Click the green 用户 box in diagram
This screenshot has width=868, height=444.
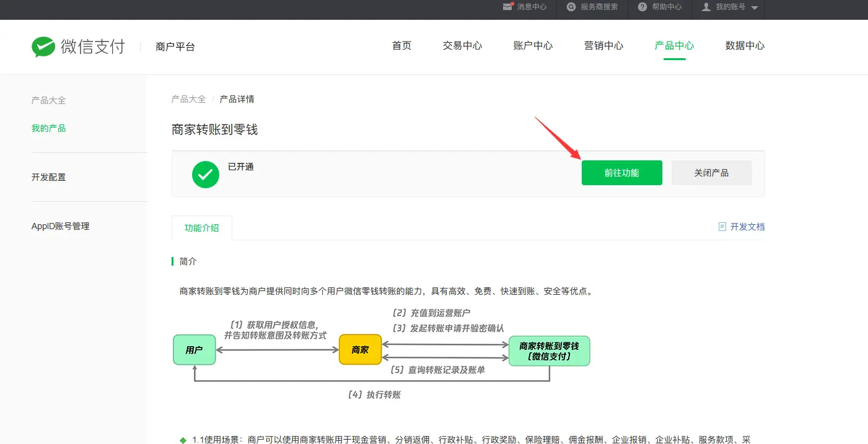tap(194, 350)
